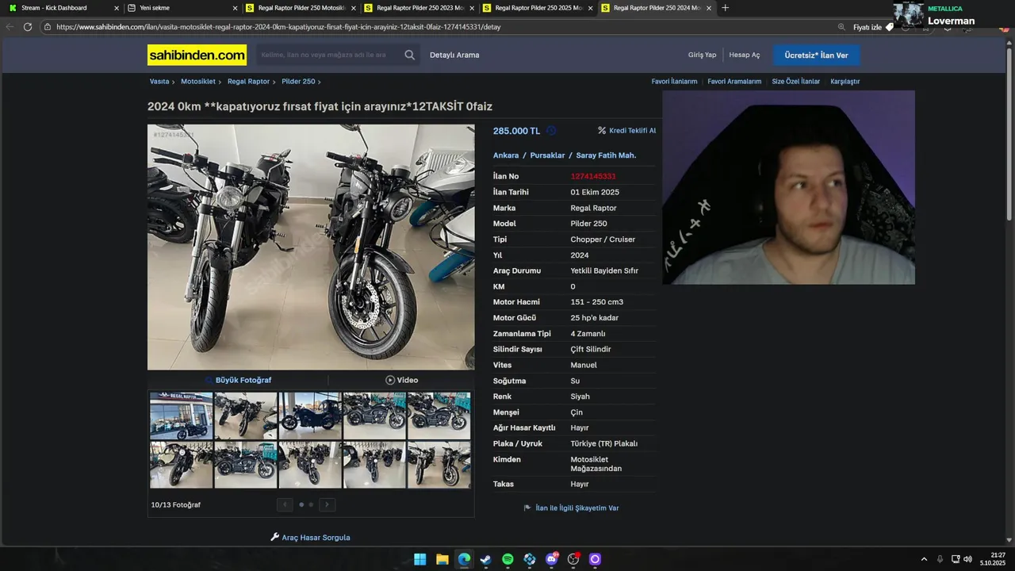
Task: Select thumbnail showing Regal Raptor storefront sign
Action: coord(182,416)
